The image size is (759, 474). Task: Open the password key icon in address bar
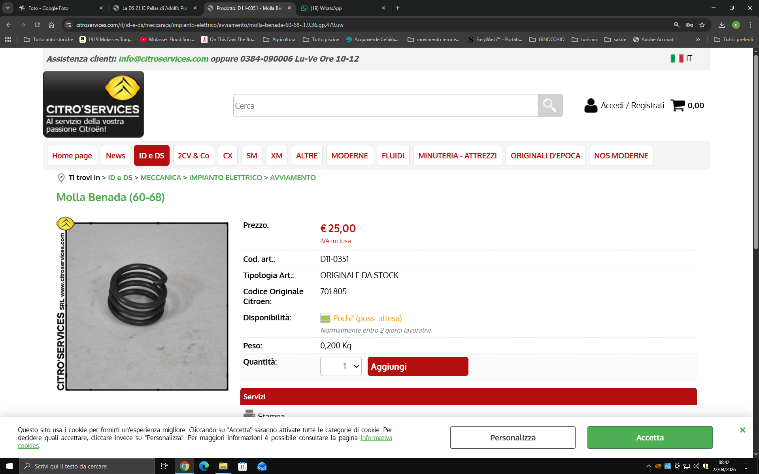point(689,25)
